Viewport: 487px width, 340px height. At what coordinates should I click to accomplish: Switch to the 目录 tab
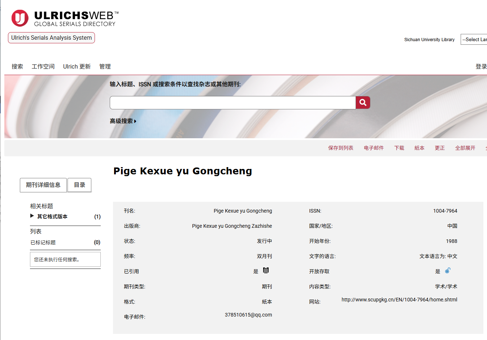click(79, 185)
